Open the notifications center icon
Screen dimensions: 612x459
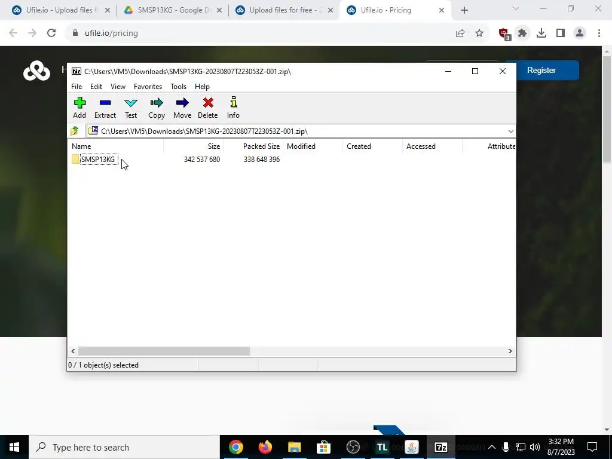click(x=592, y=447)
